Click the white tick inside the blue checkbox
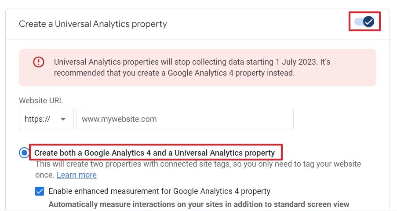Screen dimensions: 397x211 click(40, 191)
